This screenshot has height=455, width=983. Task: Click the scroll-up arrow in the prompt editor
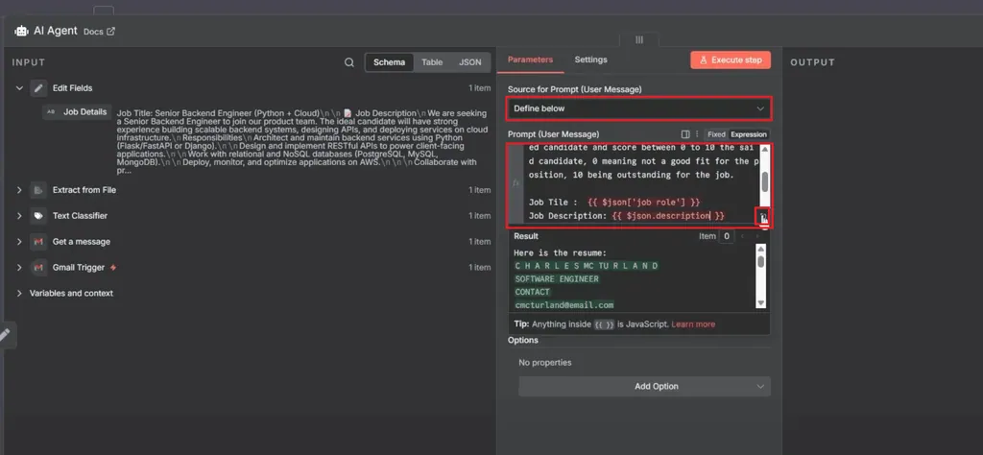pyautogui.click(x=764, y=150)
